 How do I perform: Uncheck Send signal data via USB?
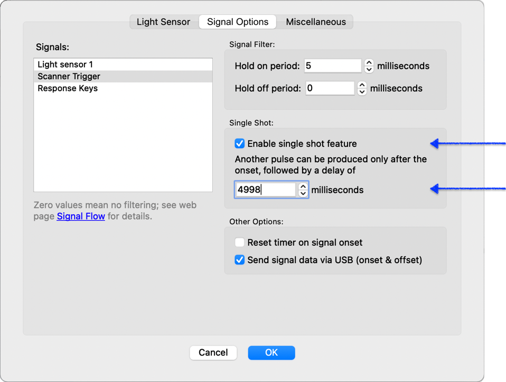tap(240, 260)
